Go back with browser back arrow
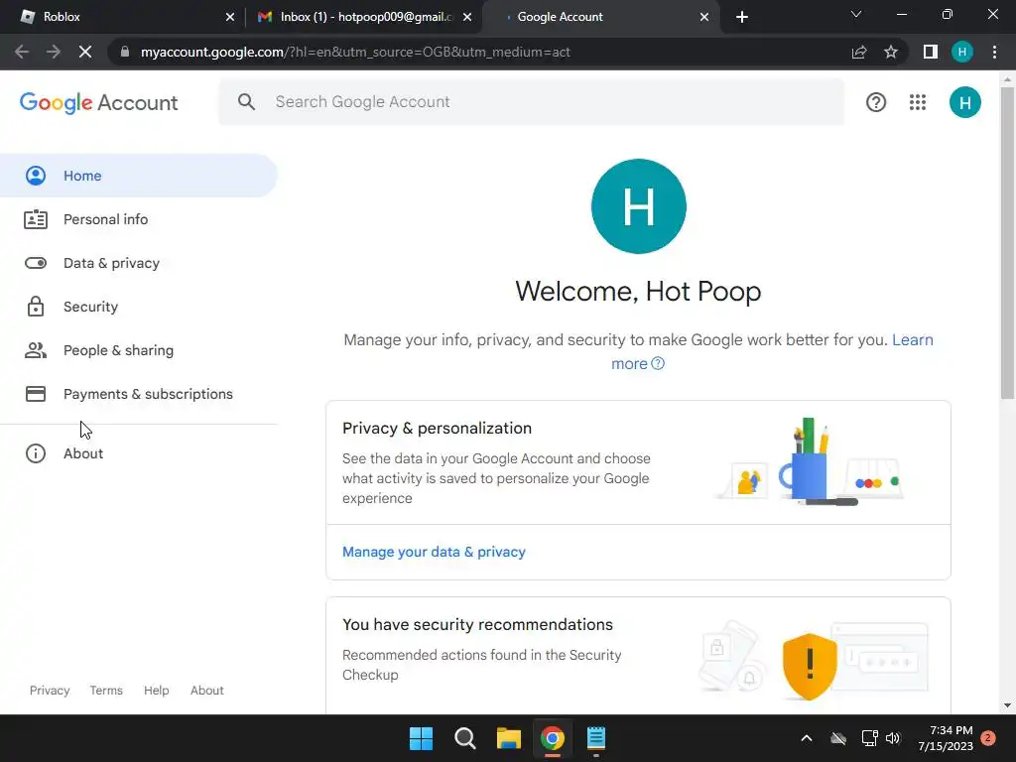 pos(22,52)
